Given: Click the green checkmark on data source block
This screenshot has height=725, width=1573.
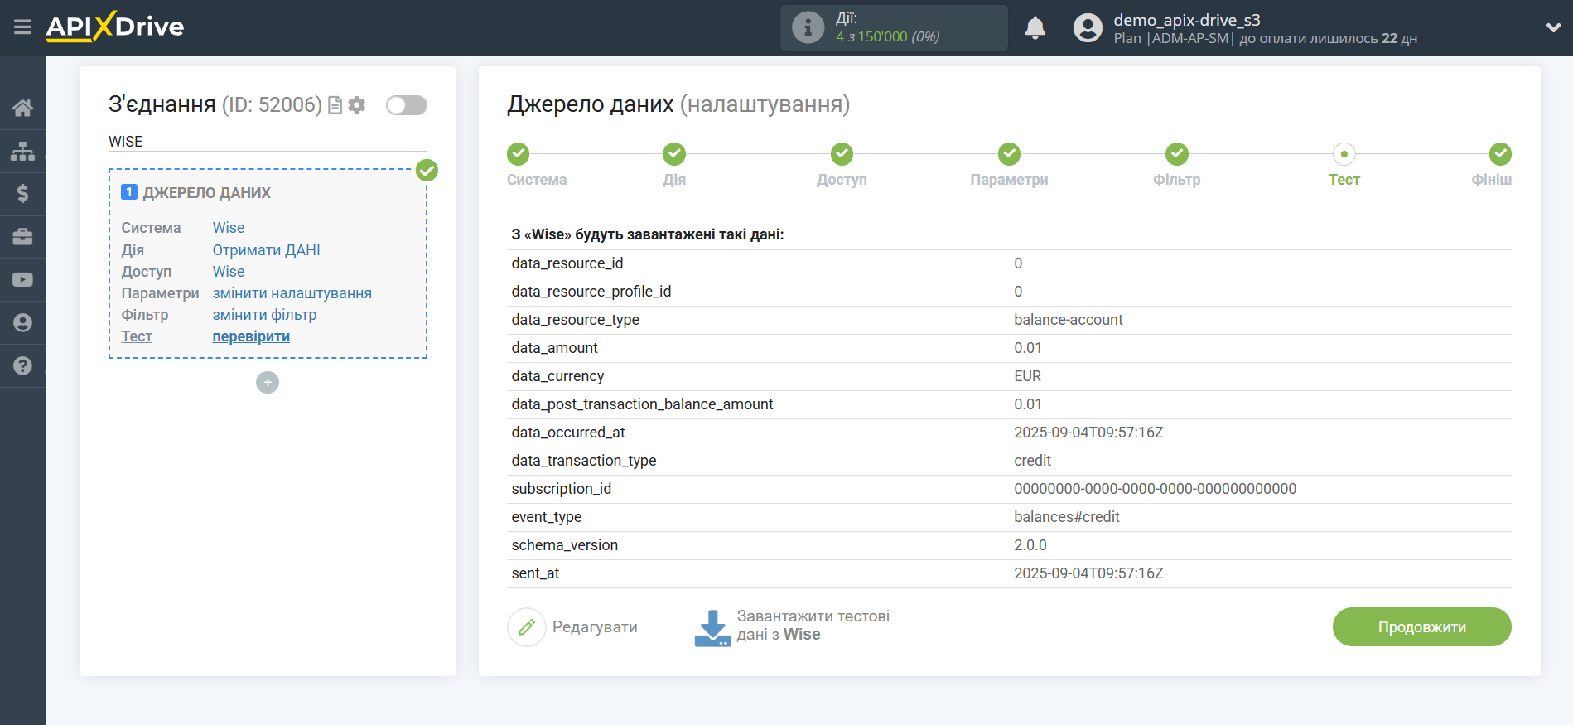Looking at the screenshot, I should point(427,171).
